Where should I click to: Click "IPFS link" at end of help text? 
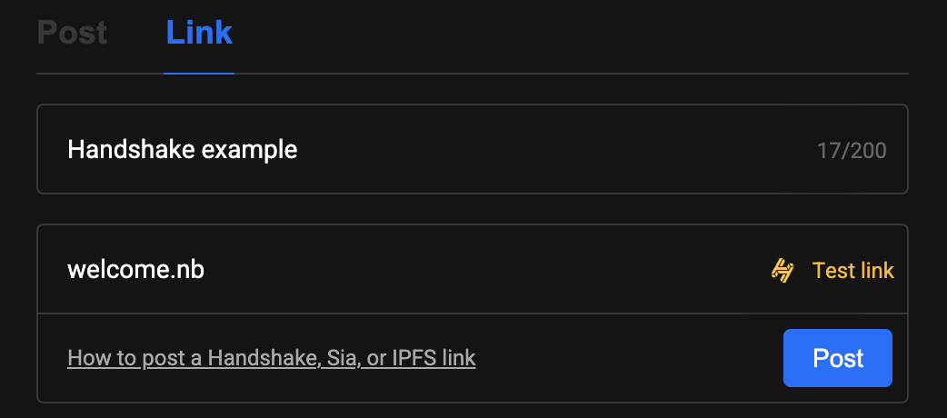click(x=434, y=358)
